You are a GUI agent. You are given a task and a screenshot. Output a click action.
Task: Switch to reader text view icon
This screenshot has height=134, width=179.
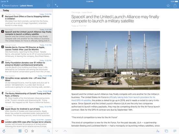pyautogui.click(x=175, y=131)
